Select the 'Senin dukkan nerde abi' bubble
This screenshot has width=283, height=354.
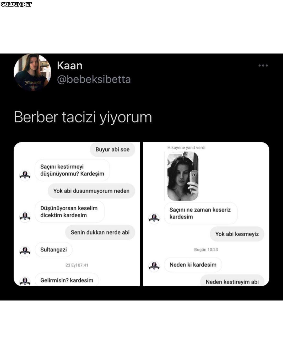point(100,232)
